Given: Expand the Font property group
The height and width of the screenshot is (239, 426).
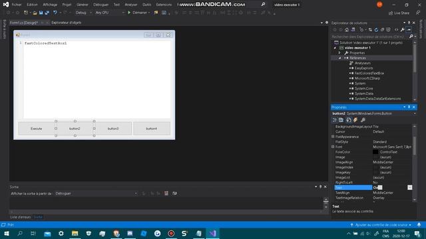Looking at the screenshot, I should click(x=333, y=147).
